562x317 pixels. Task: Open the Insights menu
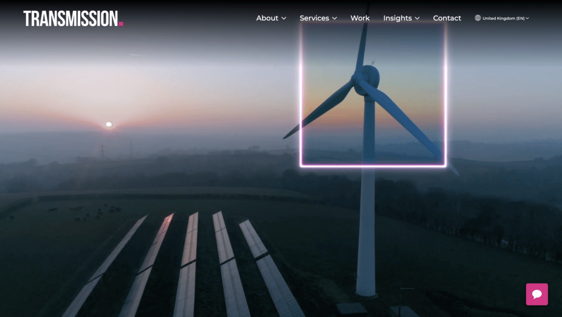coord(397,18)
